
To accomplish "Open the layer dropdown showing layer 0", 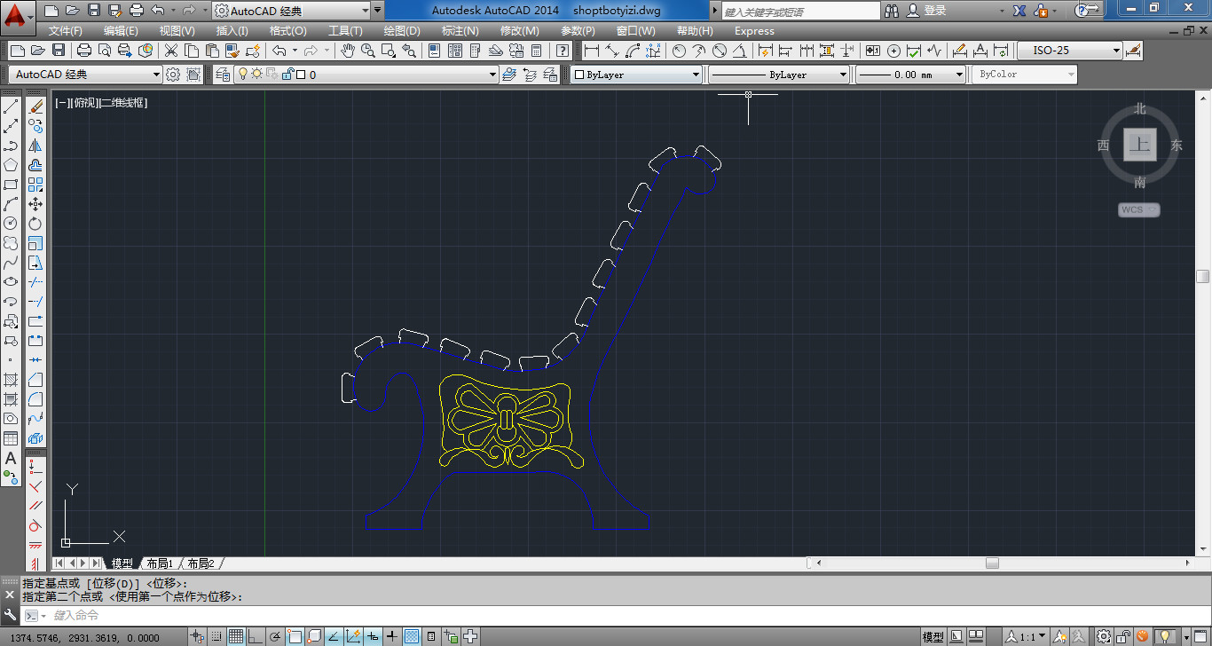I will point(366,75).
